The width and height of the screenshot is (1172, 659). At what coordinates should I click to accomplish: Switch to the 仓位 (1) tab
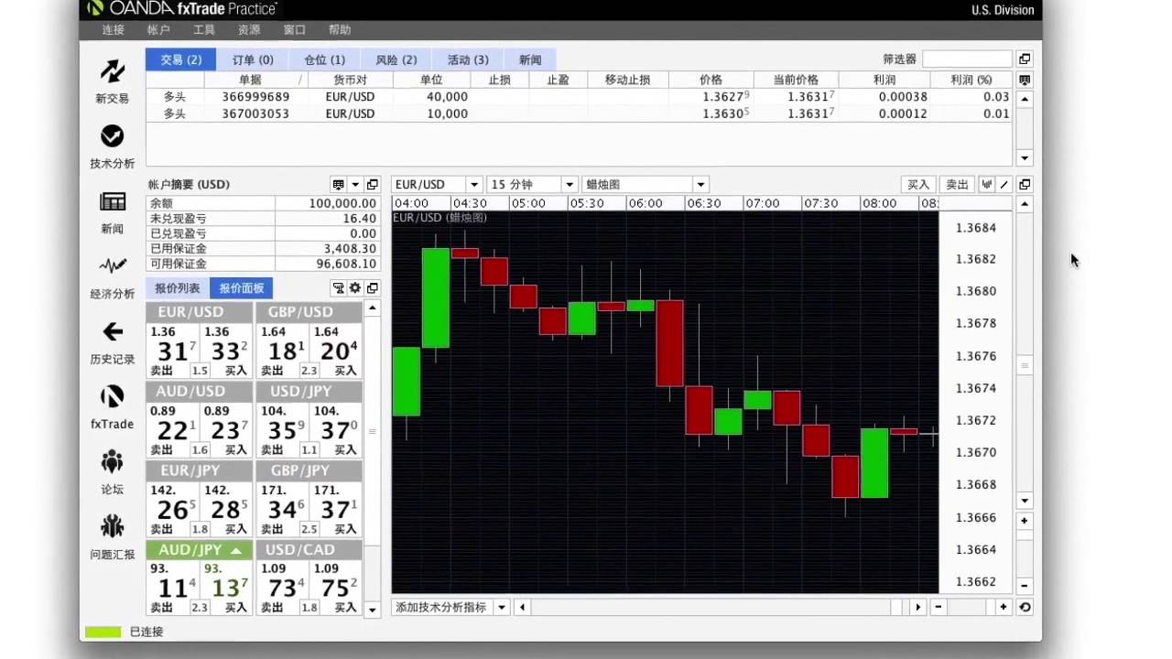pos(324,59)
